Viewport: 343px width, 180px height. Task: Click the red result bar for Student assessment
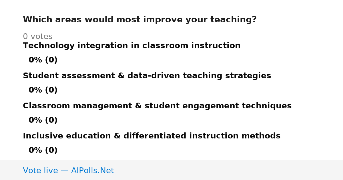click(x=23, y=90)
